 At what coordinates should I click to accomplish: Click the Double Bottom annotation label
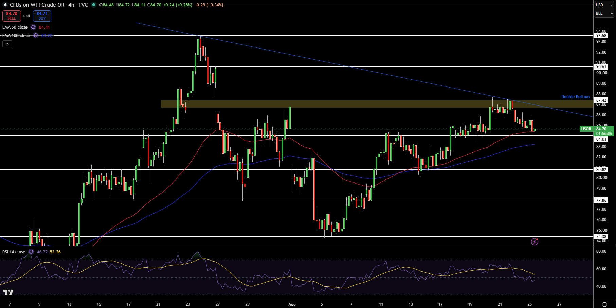point(575,97)
